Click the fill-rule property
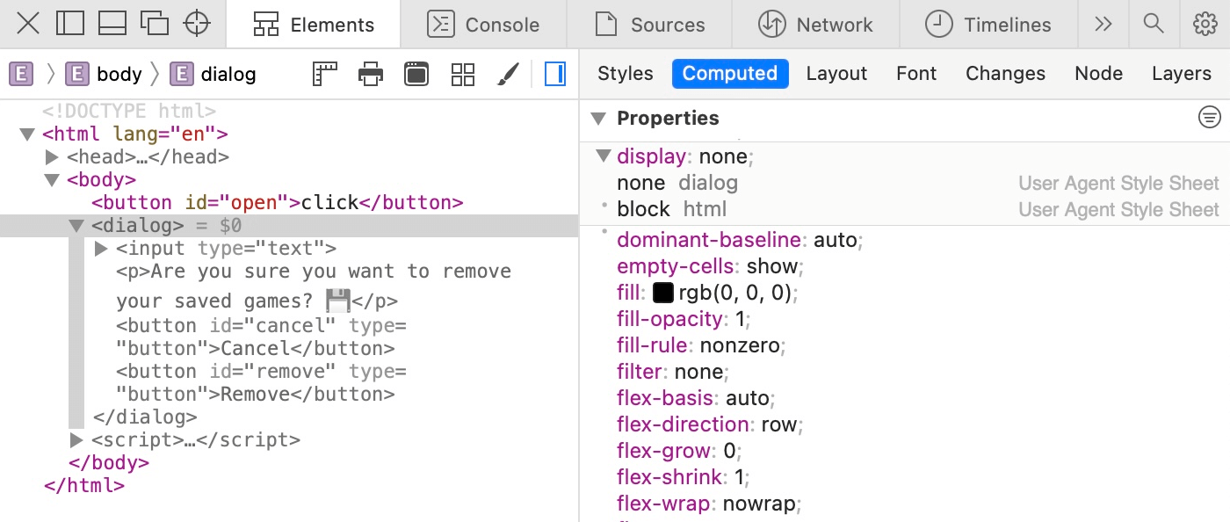 click(701, 345)
